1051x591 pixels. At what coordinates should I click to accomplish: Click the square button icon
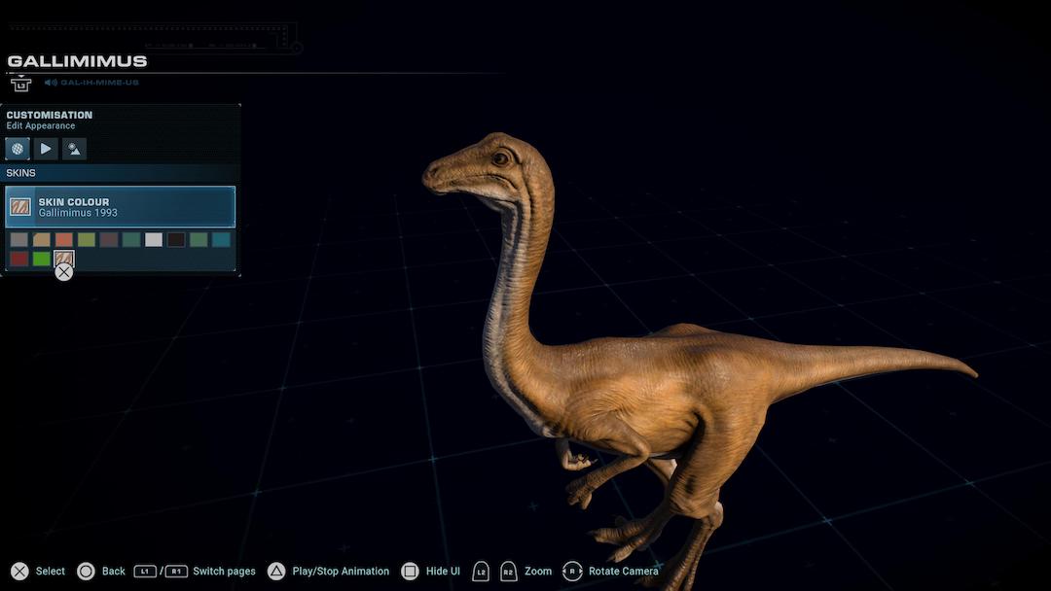coord(411,571)
